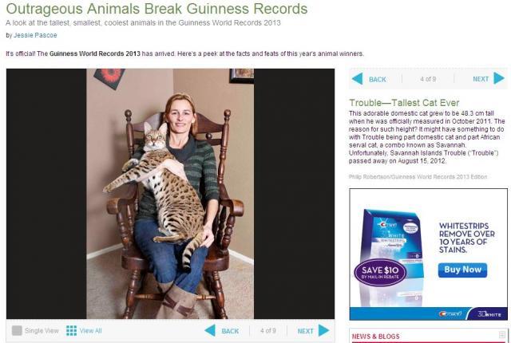Viewport: 511px width, 343px height.
Task: Collapse the News & Blogs panel icon
Action: coord(502,334)
